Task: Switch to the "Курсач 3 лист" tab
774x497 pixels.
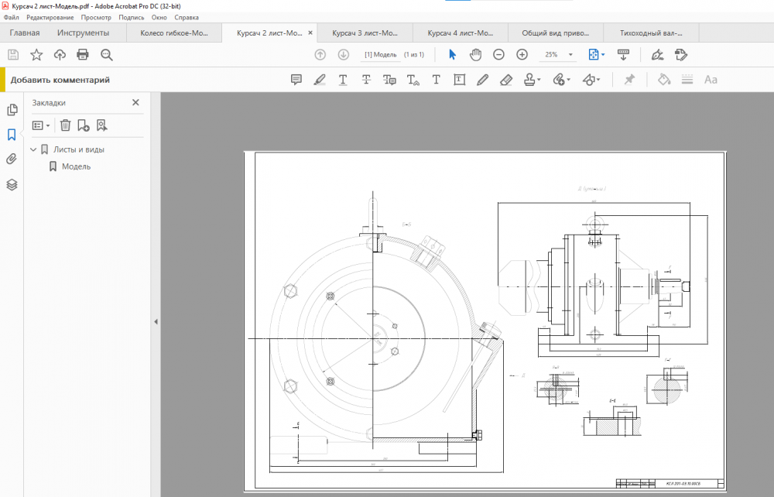Action: tap(365, 33)
